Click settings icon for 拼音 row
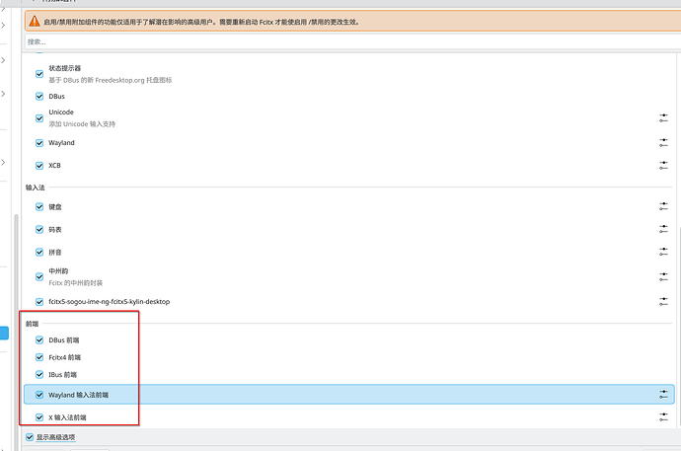The height and width of the screenshot is (451, 681). tap(663, 254)
